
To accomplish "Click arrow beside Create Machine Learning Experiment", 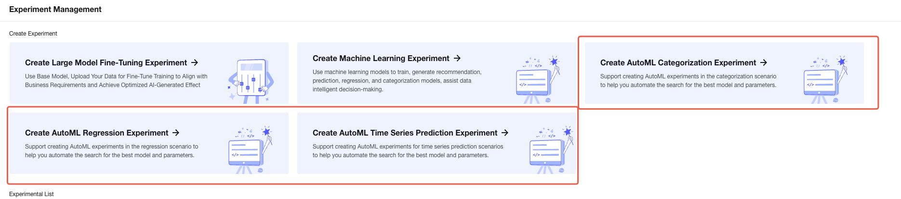I will tap(457, 58).
